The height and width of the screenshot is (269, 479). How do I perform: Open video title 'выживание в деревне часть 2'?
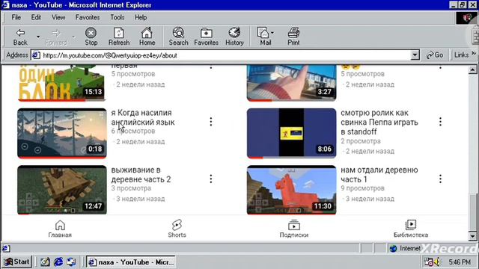tap(141, 174)
